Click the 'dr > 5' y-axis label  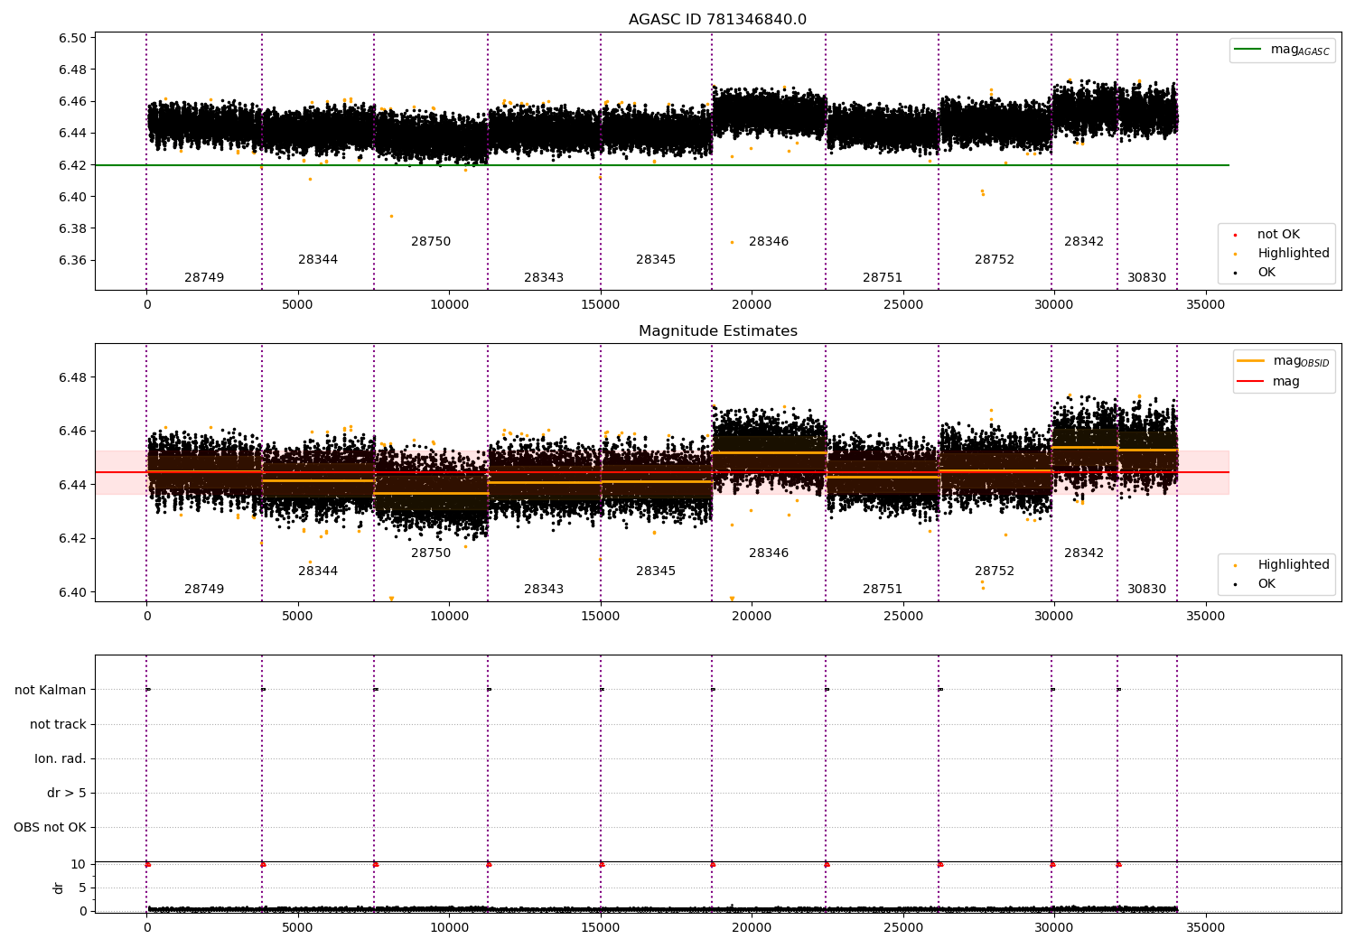click(67, 793)
